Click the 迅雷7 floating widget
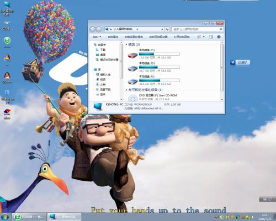 coord(240,62)
